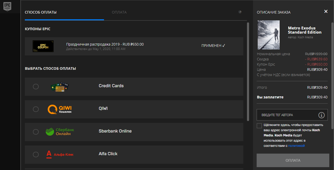Click the ВЫБРАТЬ СПОСОБ ОПЛАТЫ heading
Image resolution: width=334 pixels, height=170 pixels.
tap(50, 68)
